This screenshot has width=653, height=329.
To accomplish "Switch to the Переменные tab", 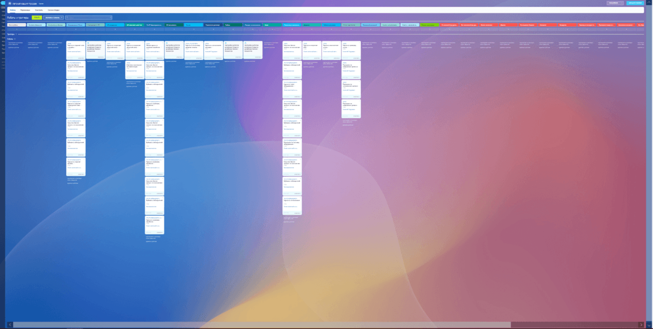I will coord(25,10).
